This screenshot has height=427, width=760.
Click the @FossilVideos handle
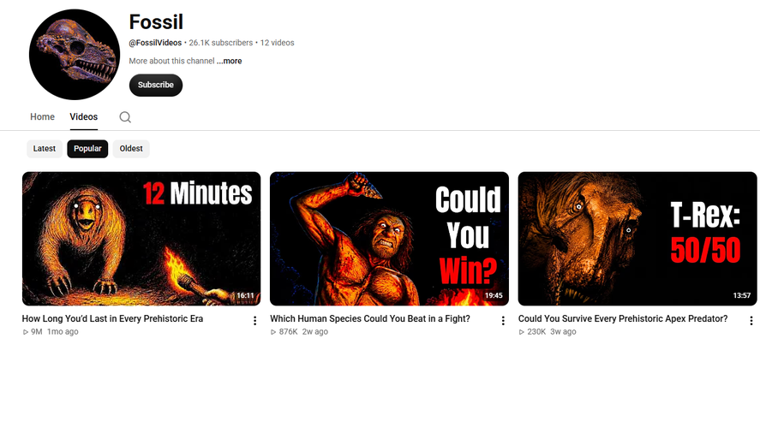point(155,43)
